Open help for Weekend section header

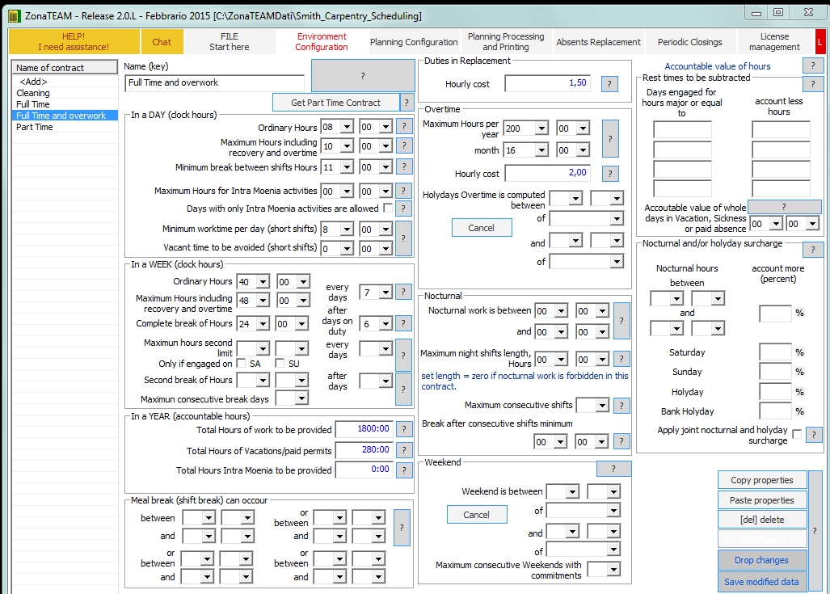click(613, 469)
